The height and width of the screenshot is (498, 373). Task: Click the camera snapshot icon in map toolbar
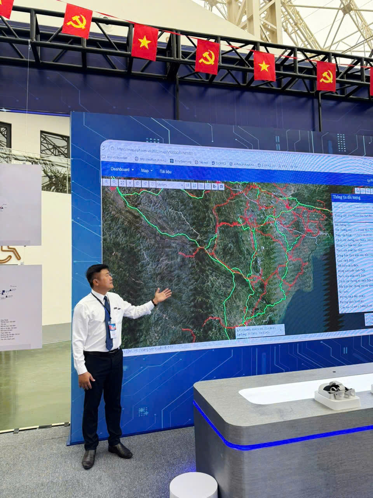click(x=221, y=186)
